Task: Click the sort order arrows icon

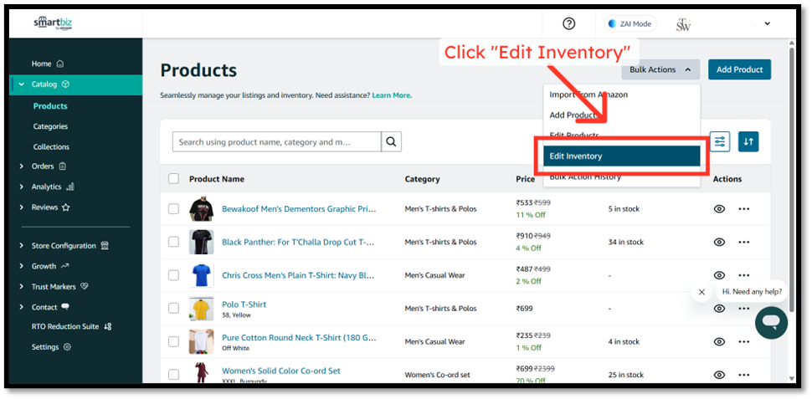Action: pyautogui.click(x=748, y=142)
